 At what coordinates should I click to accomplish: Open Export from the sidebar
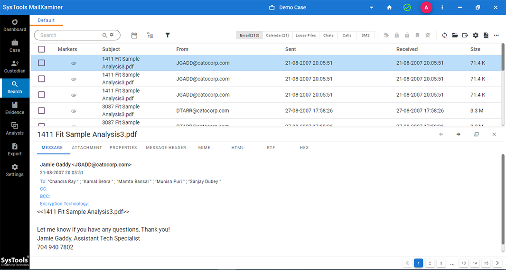[15, 150]
